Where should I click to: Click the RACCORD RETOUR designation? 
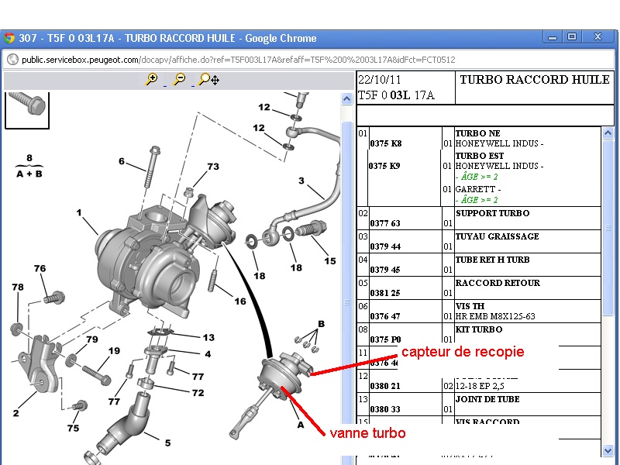click(498, 283)
